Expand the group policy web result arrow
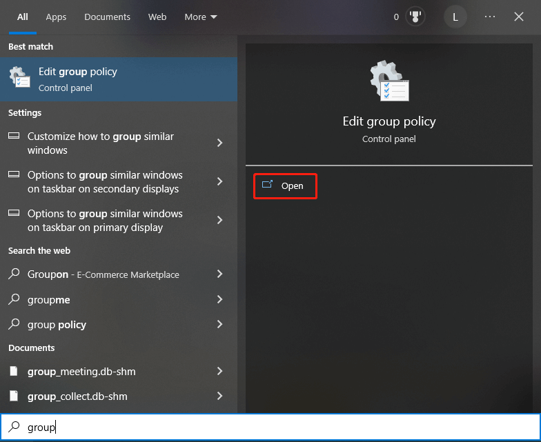 coord(219,324)
